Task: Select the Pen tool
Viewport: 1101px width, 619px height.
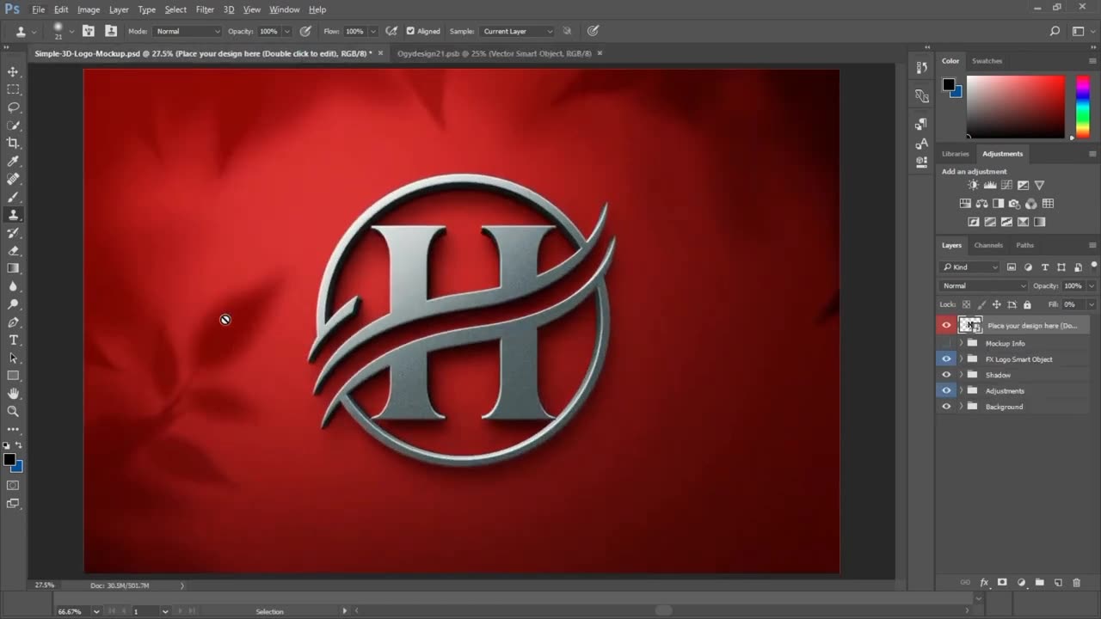Action: click(13, 322)
